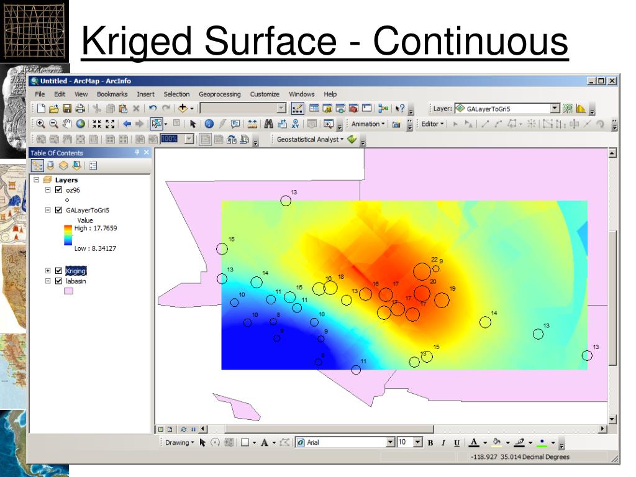Click the fill color bucket
This screenshot has width=636, height=477.
point(496,442)
